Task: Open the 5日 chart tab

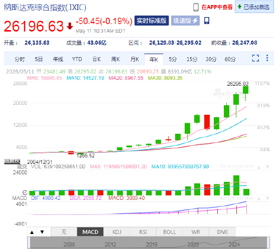Action: coord(39,59)
